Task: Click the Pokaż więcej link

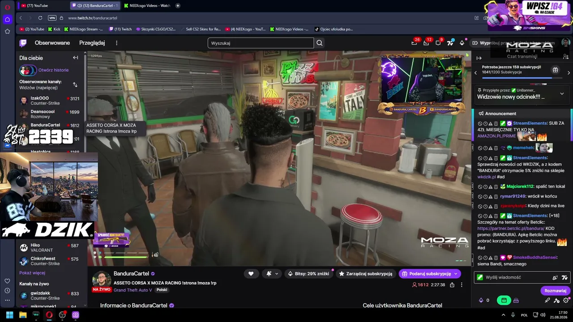Action: pyautogui.click(x=32, y=273)
